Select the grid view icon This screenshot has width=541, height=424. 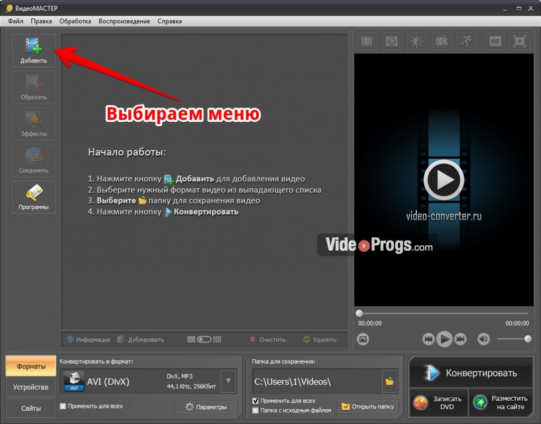tap(217, 339)
